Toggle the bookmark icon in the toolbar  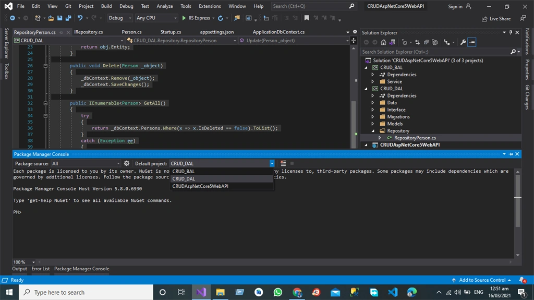tap(307, 18)
